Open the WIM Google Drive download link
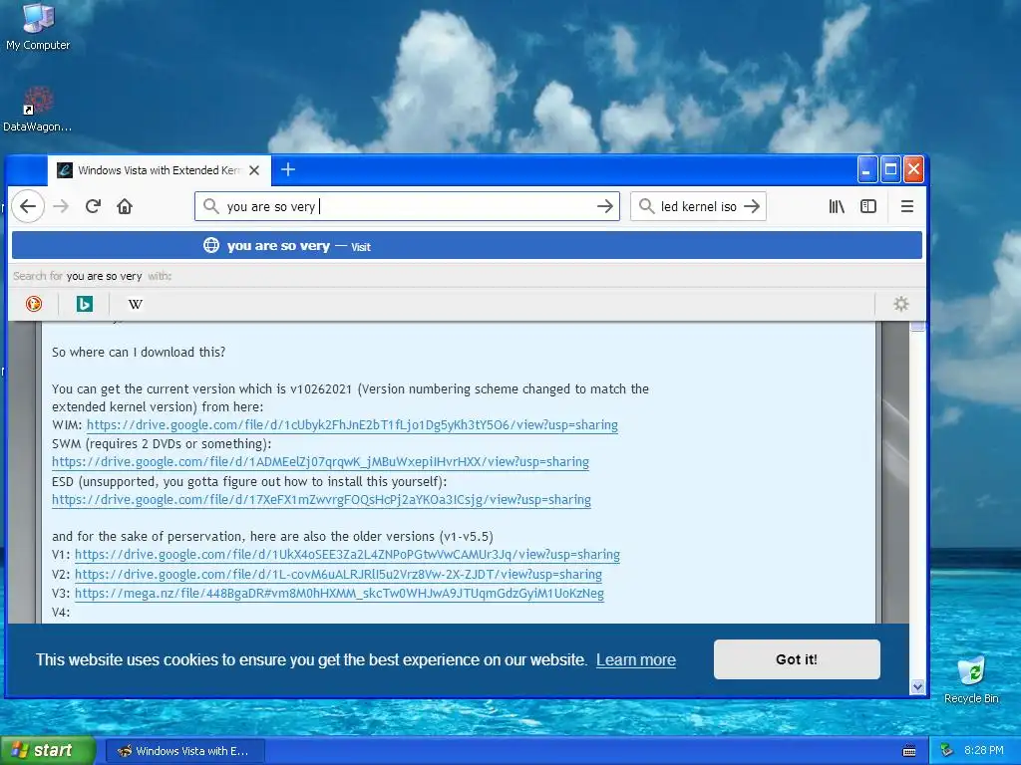The width and height of the screenshot is (1021, 765). tap(352, 425)
